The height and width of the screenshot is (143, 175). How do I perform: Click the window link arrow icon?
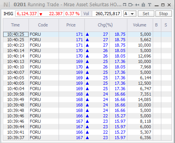click(x=131, y=5)
